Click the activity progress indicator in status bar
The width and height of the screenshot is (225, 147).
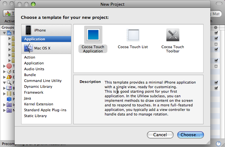click(x=218, y=143)
